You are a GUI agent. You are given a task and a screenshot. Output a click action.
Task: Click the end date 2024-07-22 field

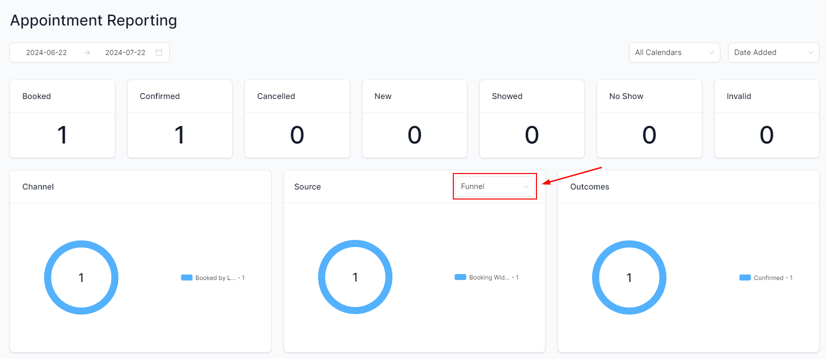(x=125, y=52)
